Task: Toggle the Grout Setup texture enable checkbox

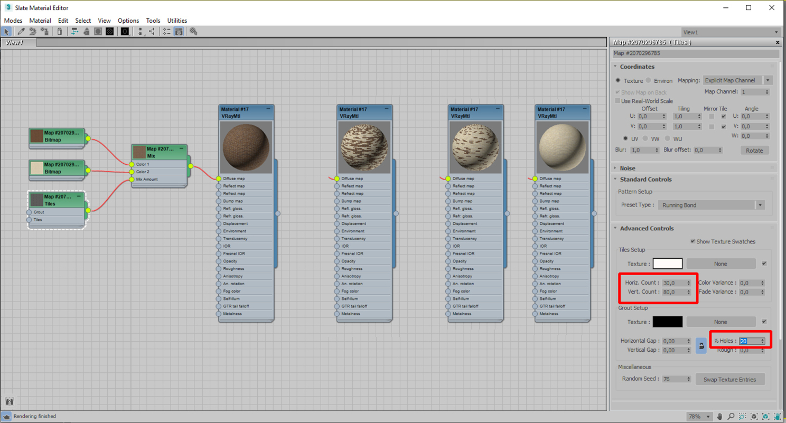Action: click(x=764, y=322)
